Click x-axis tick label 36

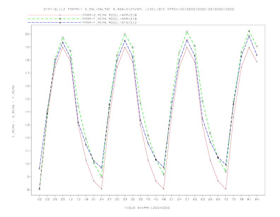pyautogui.click(x=133, y=199)
